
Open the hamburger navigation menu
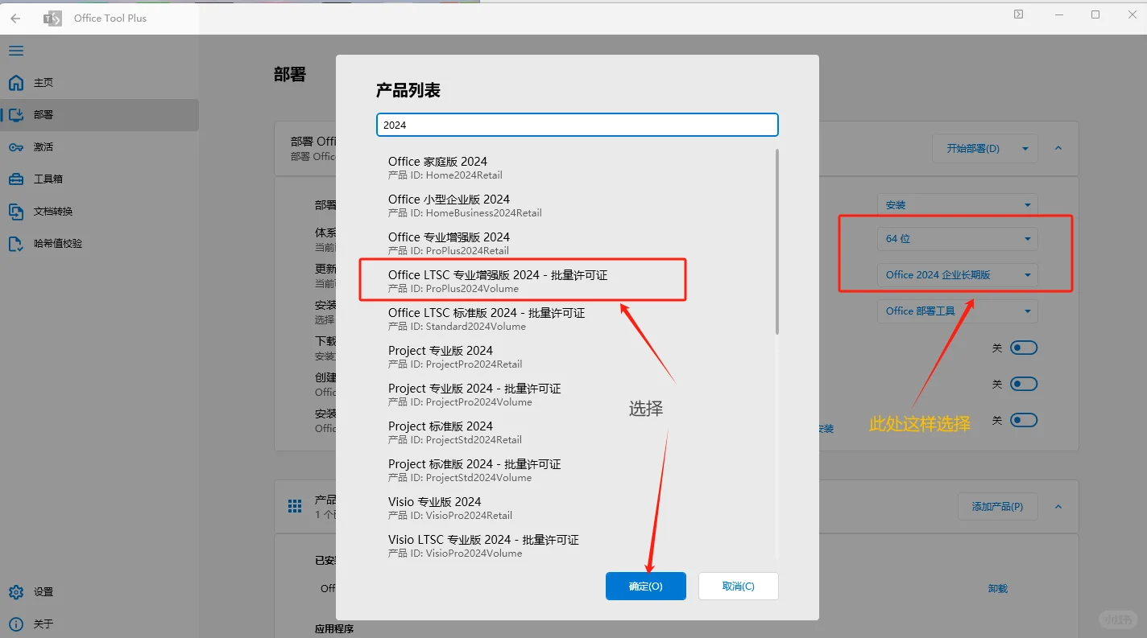coord(15,50)
